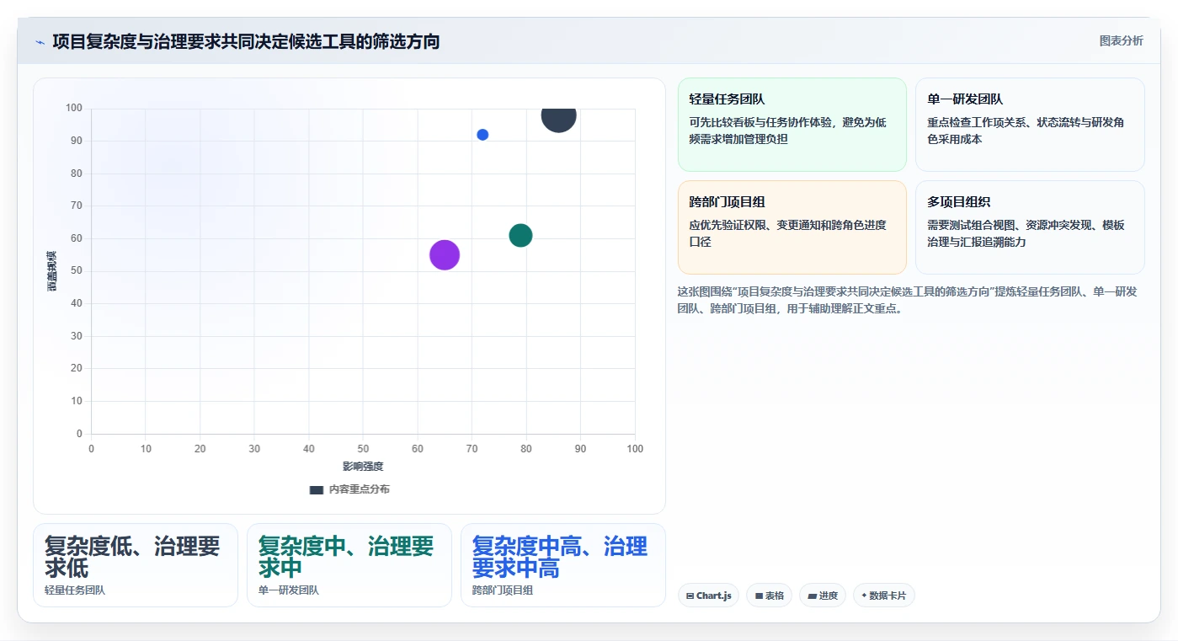Select the 复杂度中、治理要求中 stat card
This screenshot has width=1178, height=641.
349,565
